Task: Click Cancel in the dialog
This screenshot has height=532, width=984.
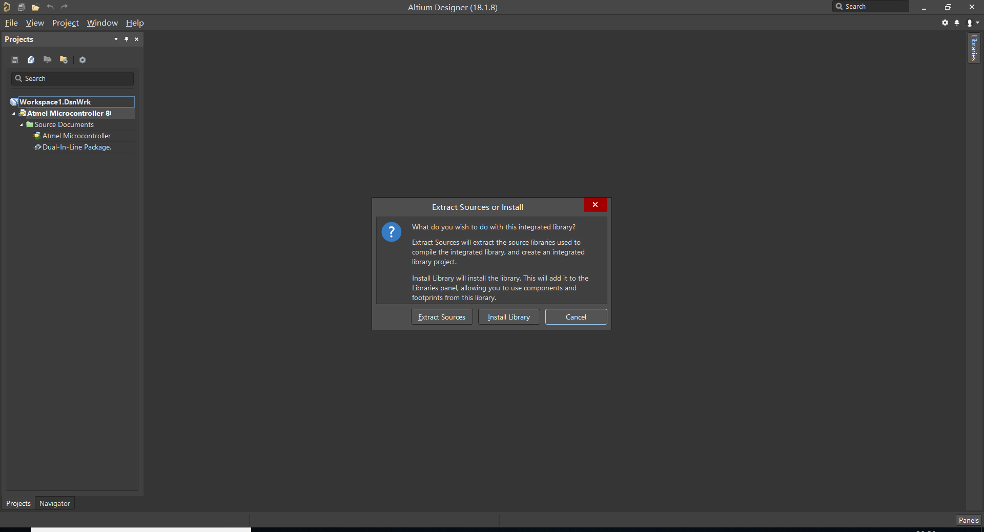Action: 576,317
